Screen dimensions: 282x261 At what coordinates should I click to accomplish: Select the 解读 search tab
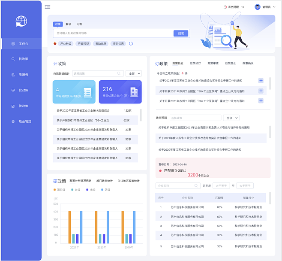(x=68, y=24)
